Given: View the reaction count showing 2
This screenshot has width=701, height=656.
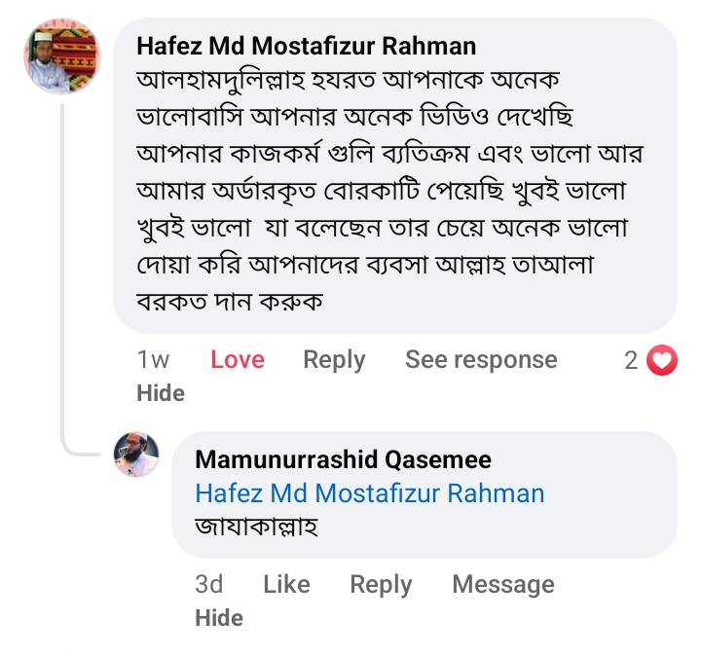Looking at the screenshot, I should click(631, 361).
